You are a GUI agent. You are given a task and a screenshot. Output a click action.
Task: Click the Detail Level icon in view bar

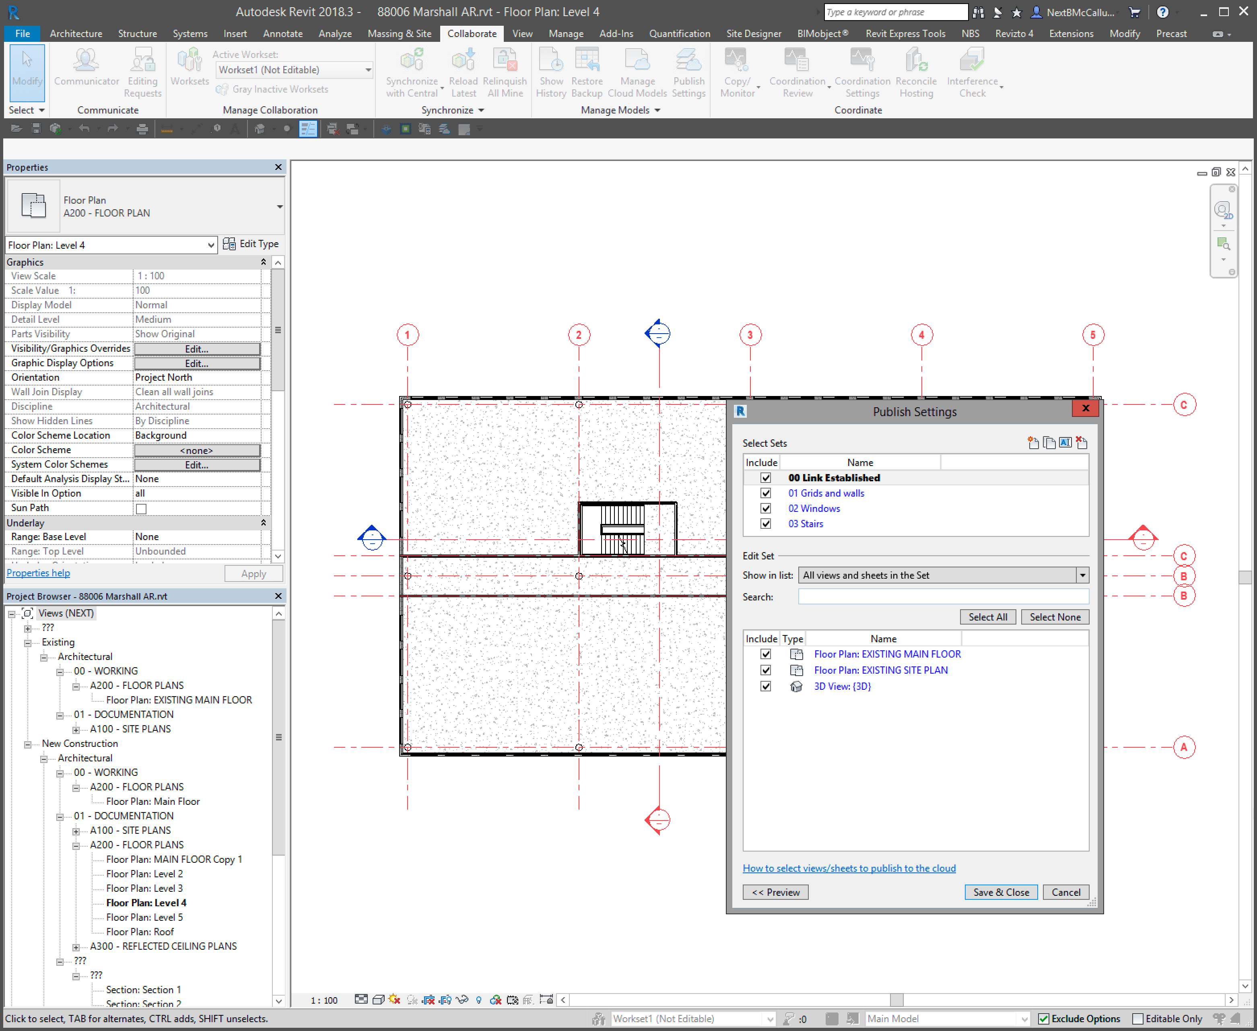[x=361, y=1000]
